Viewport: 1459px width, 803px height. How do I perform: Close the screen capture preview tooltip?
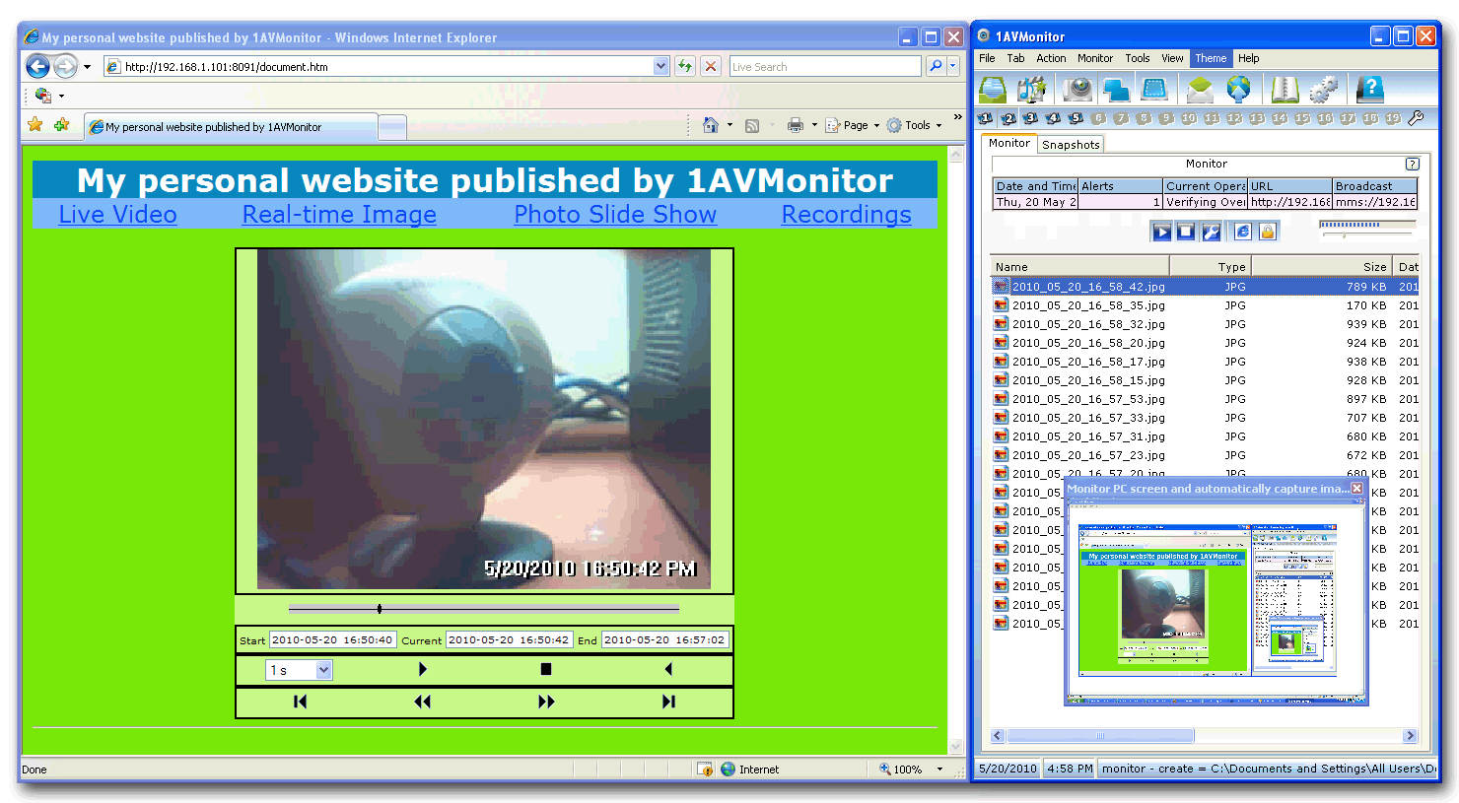coord(1356,489)
